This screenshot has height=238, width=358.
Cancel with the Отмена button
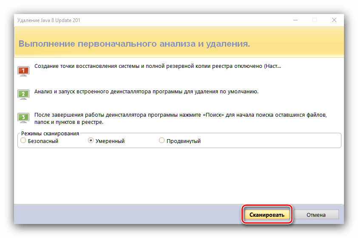[316, 215]
